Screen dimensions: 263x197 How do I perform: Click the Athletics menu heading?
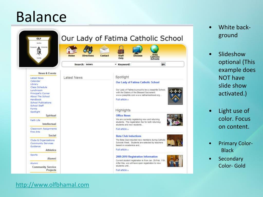click(51, 150)
